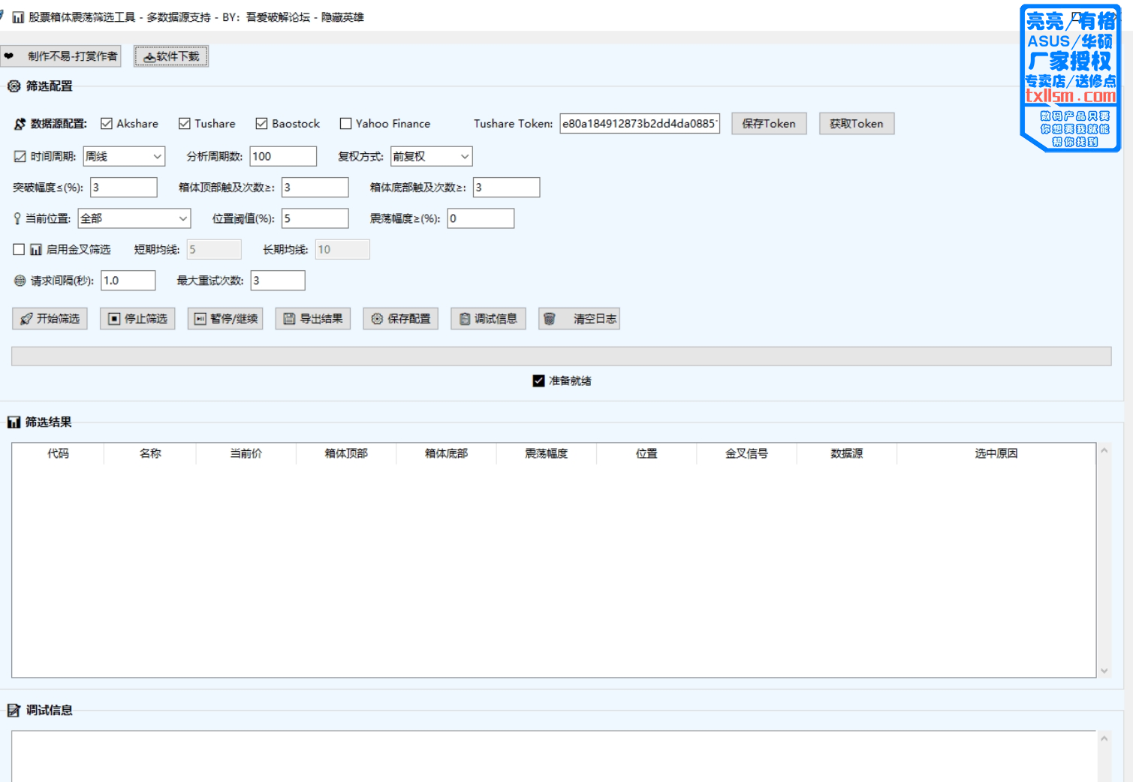
Task: Enable the 启用金叉筛选 checkbox
Action: 20,249
